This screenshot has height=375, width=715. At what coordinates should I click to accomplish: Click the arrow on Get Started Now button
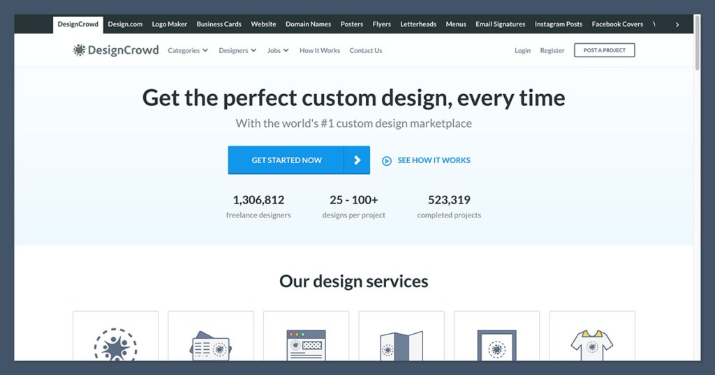357,160
